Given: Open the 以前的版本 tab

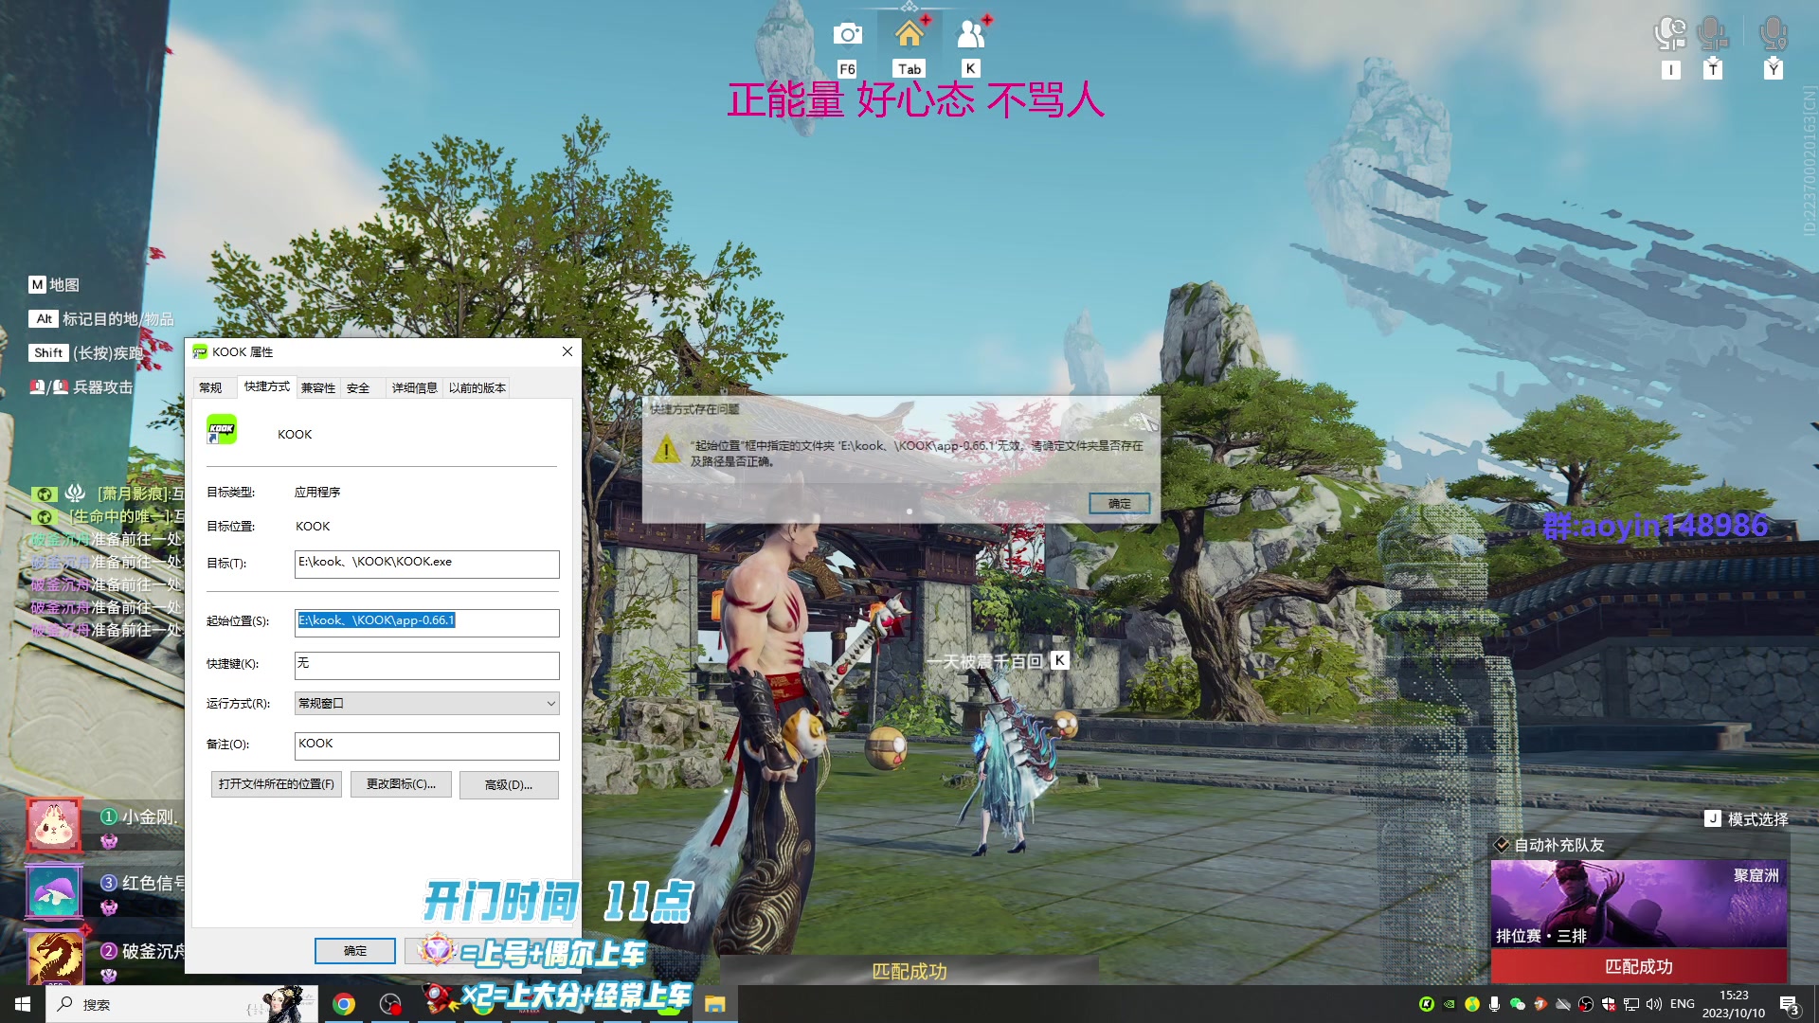Looking at the screenshot, I should 477,387.
